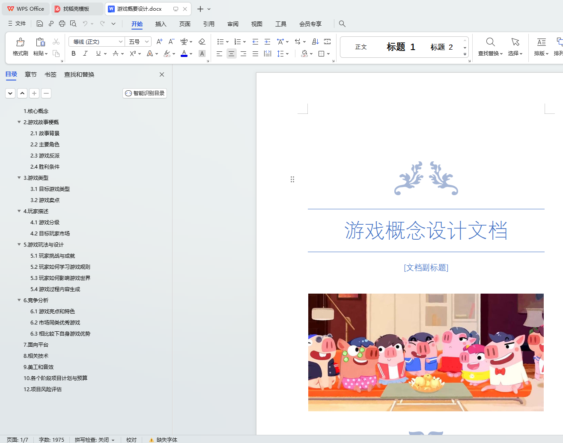Align text right
Viewport: 563px width, 443px height.
click(x=243, y=54)
